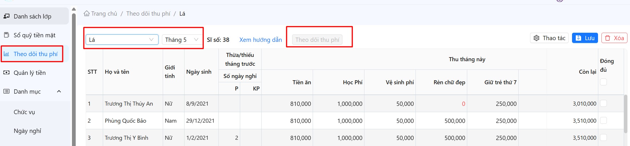
Task: Open the Lá class dropdown
Action: pyautogui.click(x=122, y=40)
